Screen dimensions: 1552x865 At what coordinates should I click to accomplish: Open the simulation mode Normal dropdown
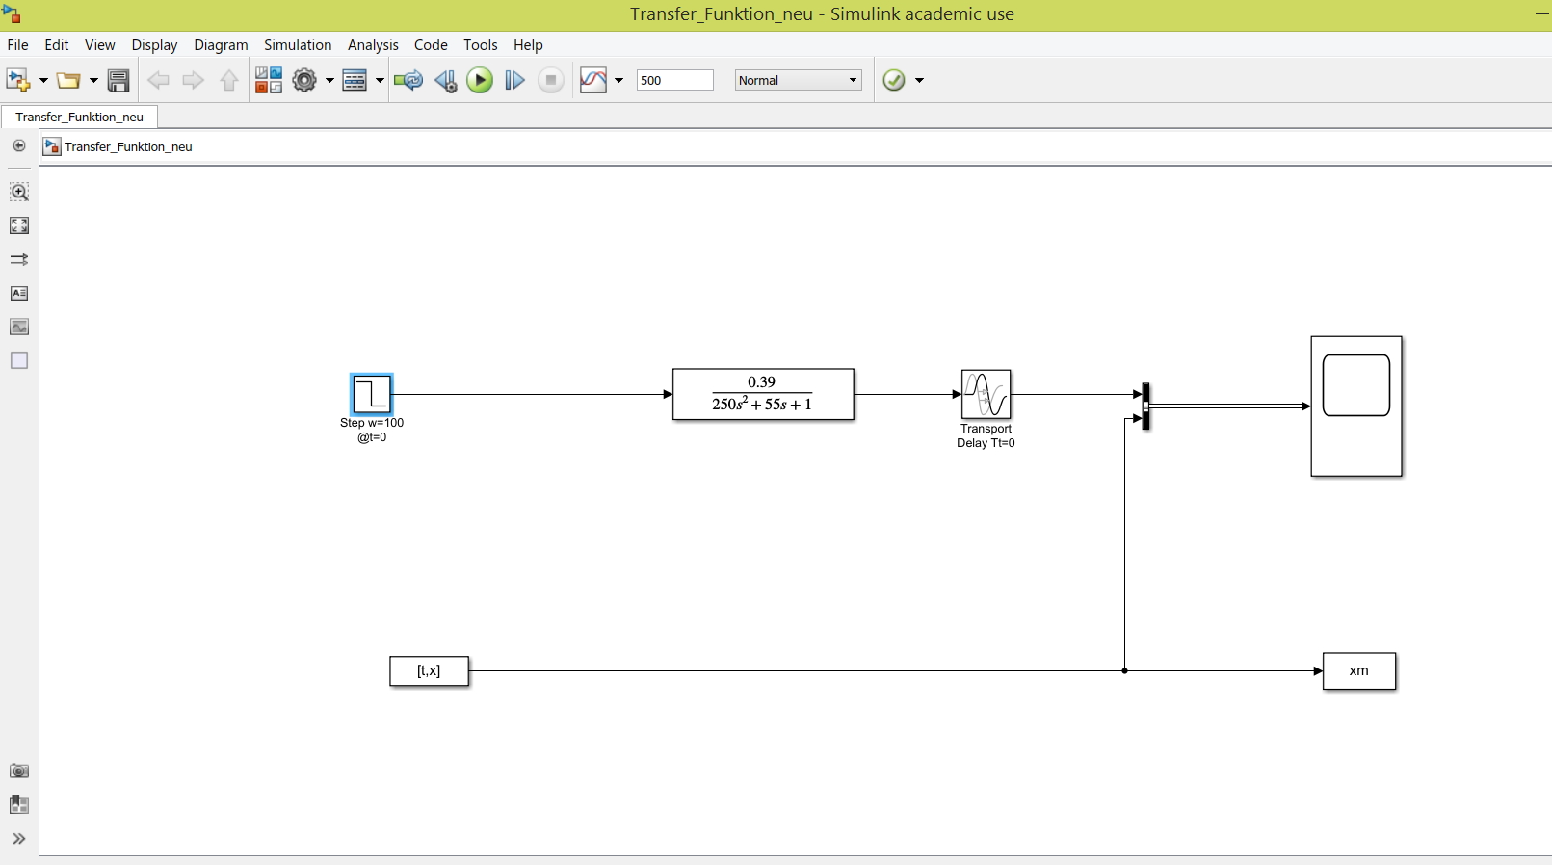click(798, 81)
